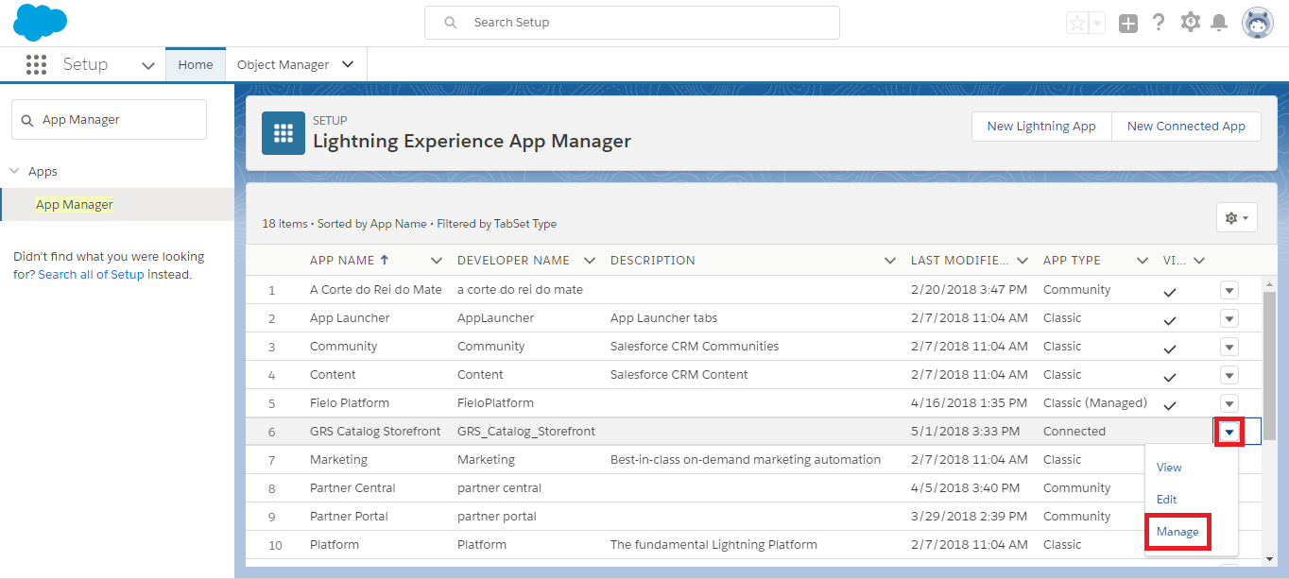
Task: Choose View from the row menu
Action: tap(1169, 468)
